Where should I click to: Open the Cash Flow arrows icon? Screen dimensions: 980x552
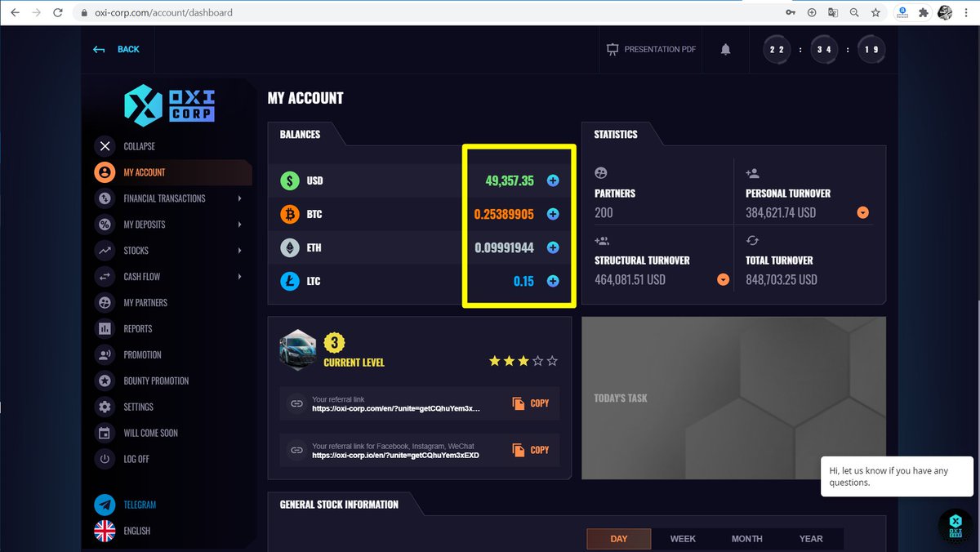[105, 277]
